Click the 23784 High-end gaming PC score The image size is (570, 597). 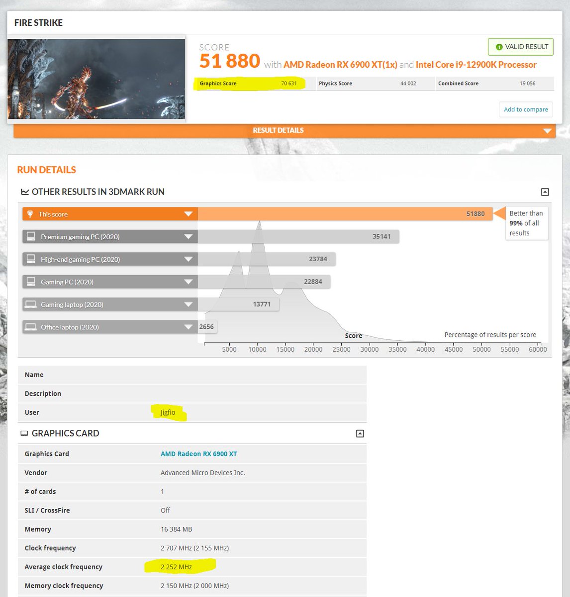click(x=318, y=259)
